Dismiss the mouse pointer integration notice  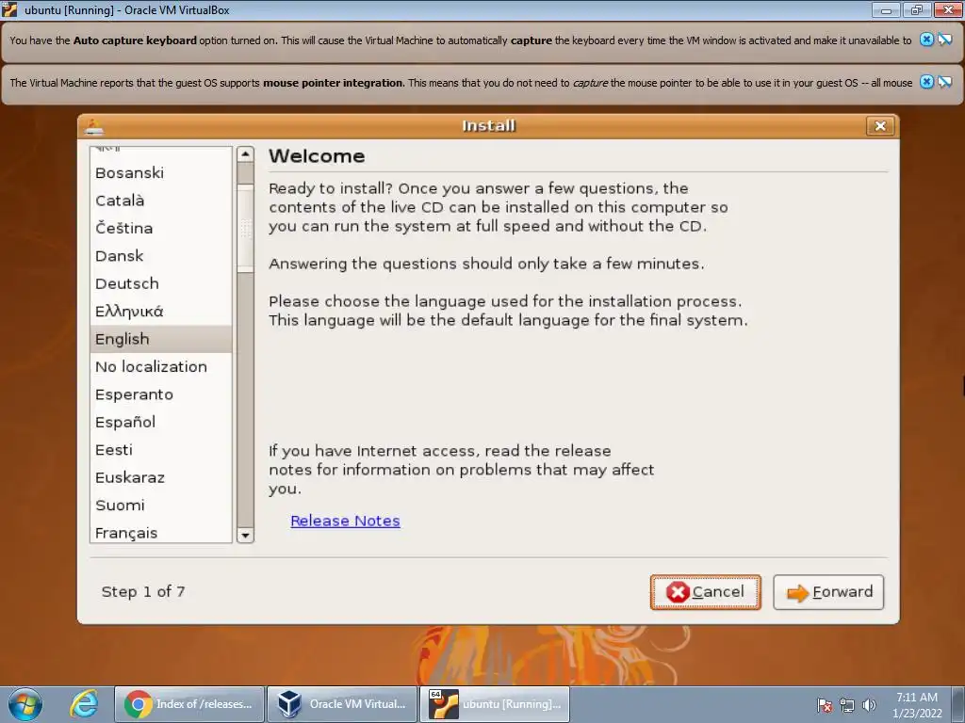[926, 82]
